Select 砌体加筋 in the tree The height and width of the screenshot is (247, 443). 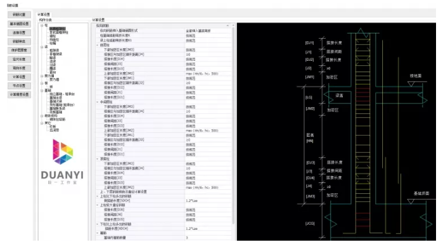point(57,120)
